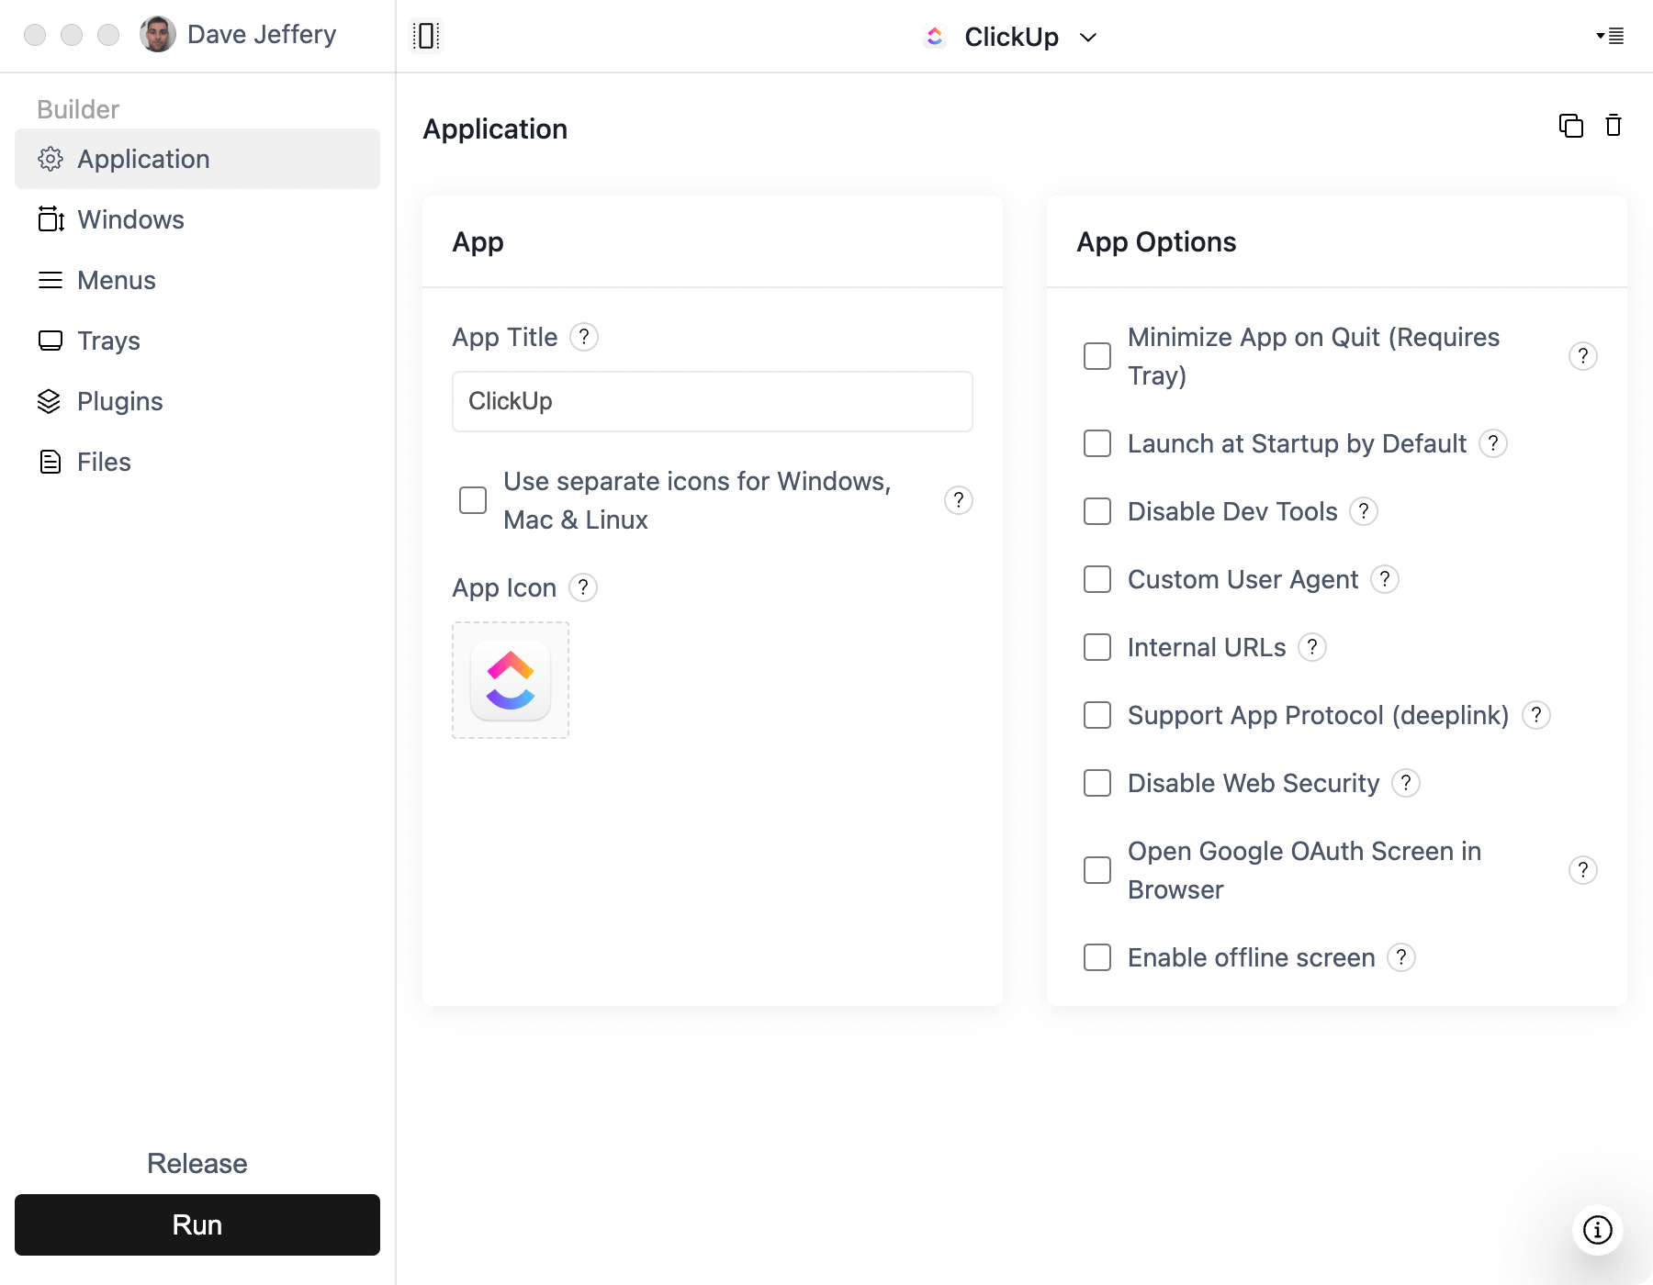The height and width of the screenshot is (1285, 1653).
Task: Click the Run button
Action: [197, 1224]
